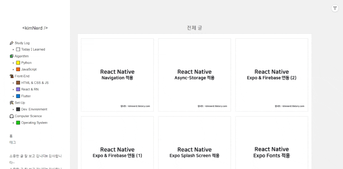
Task: Click the brown square next to HTML & CSS & JS
Action: click(x=18, y=83)
